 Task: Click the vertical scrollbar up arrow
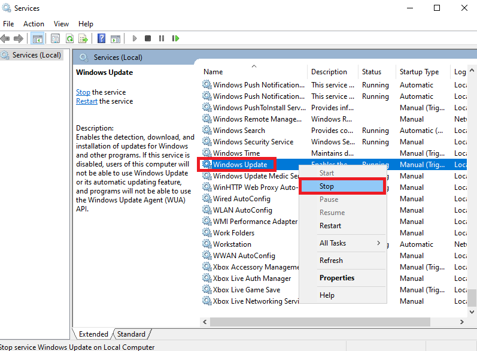pyautogui.click(x=472, y=70)
